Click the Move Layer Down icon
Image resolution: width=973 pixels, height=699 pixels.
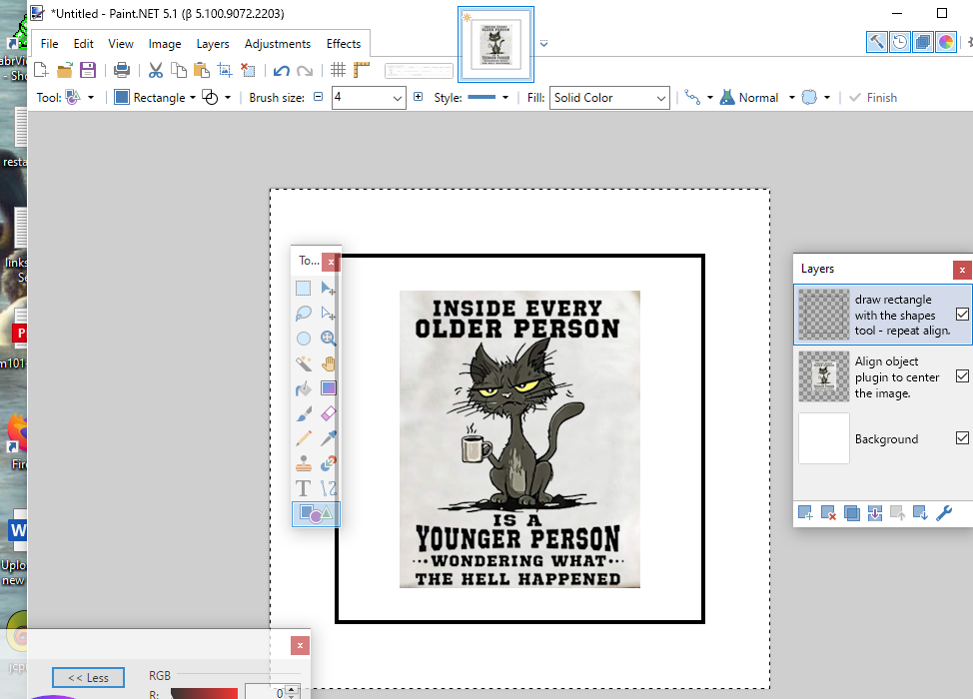pos(921,513)
